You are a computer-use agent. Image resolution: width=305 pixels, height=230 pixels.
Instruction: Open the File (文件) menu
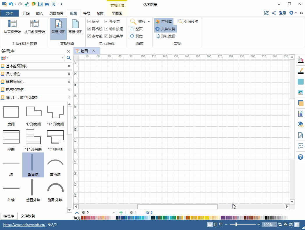coord(9,13)
